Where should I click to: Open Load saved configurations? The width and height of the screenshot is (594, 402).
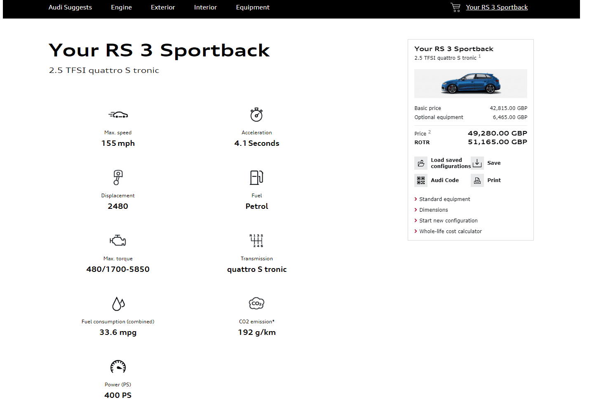pyautogui.click(x=451, y=163)
